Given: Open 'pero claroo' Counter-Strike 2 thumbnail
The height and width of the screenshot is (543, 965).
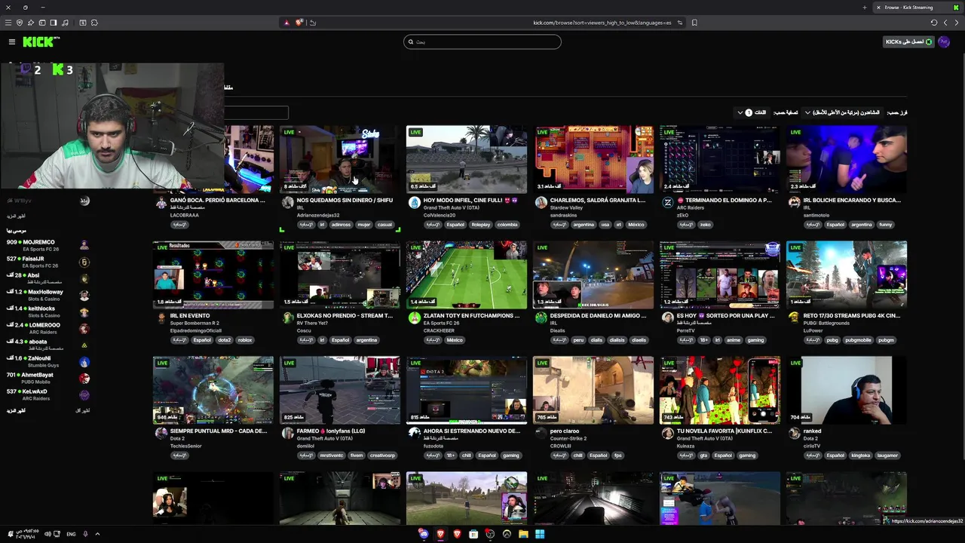Looking at the screenshot, I should (x=593, y=390).
